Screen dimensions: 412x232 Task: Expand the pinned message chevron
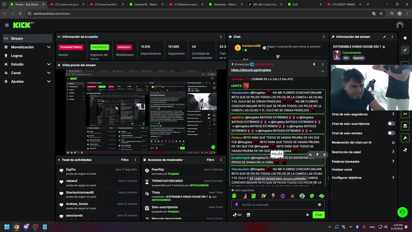point(323,71)
